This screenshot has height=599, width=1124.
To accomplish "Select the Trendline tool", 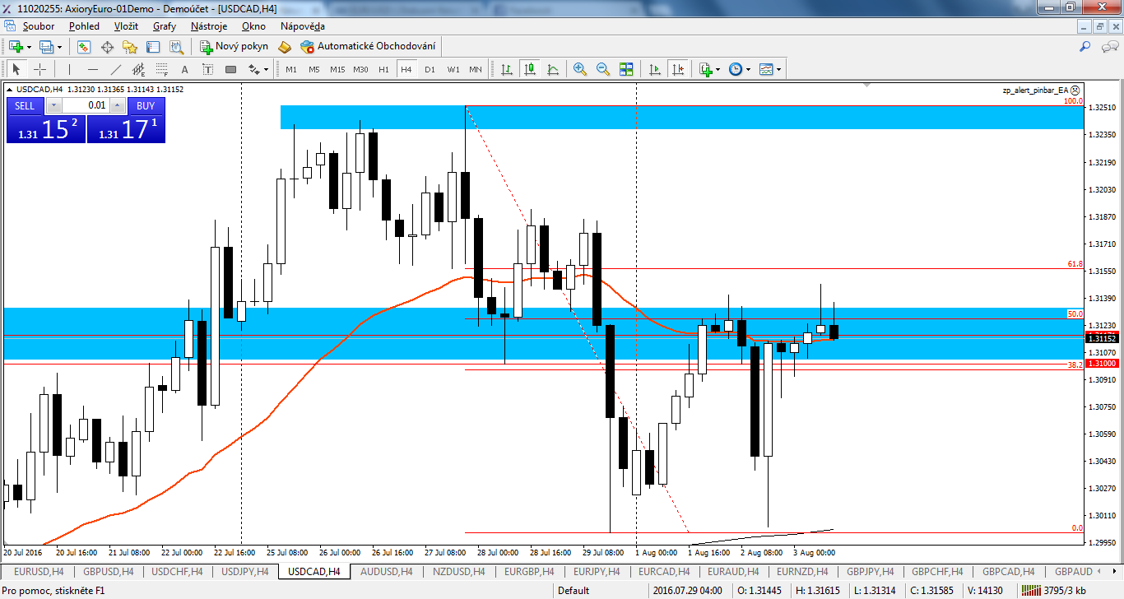I will pos(116,69).
